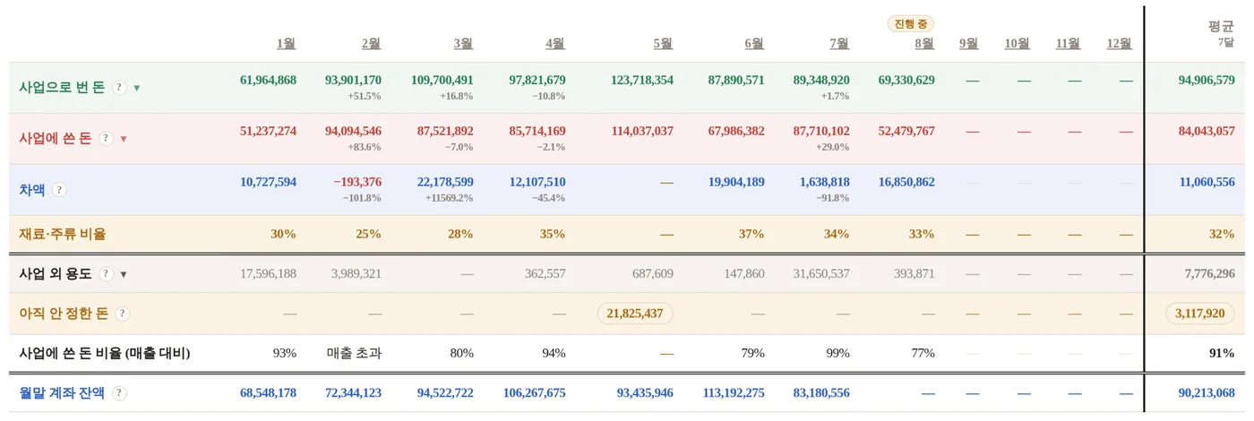Viewport: 1254px width, 421px height.
Task: Click the 21,825,437 undecided money pill
Action: point(635,314)
